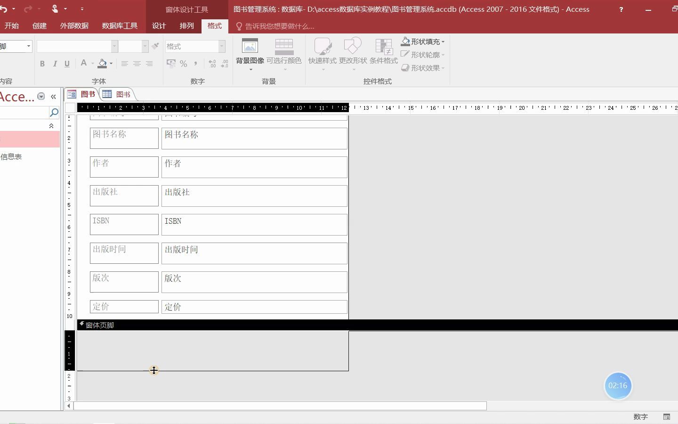This screenshot has width=678, height=424.
Task: Select the 版次 label control
Action: coord(124,282)
